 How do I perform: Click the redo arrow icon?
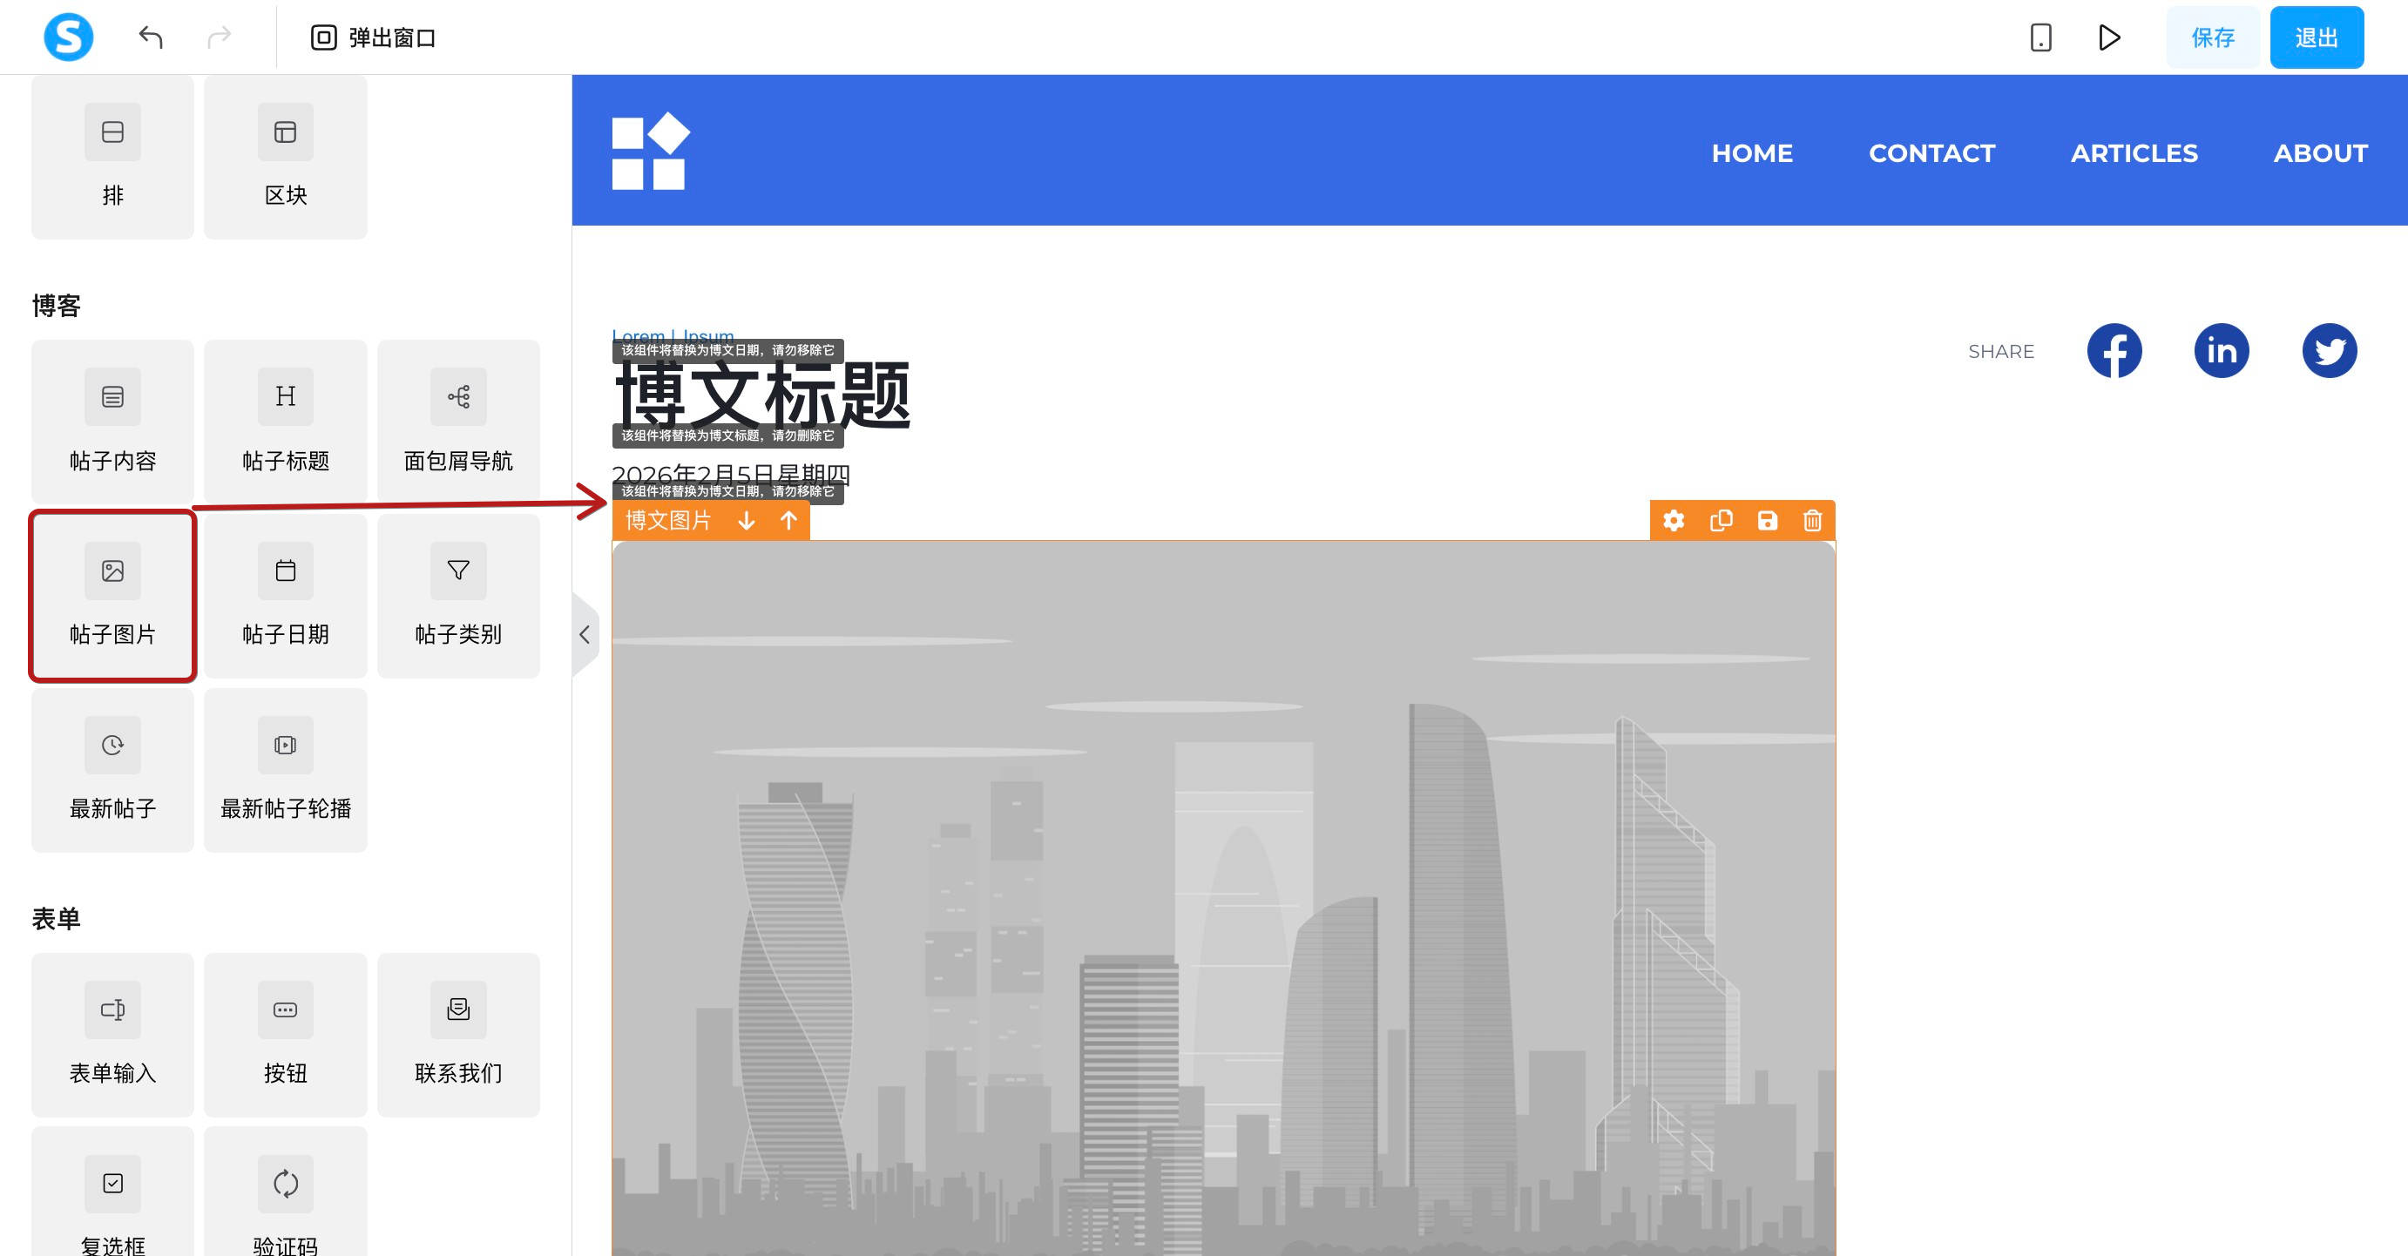219,37
